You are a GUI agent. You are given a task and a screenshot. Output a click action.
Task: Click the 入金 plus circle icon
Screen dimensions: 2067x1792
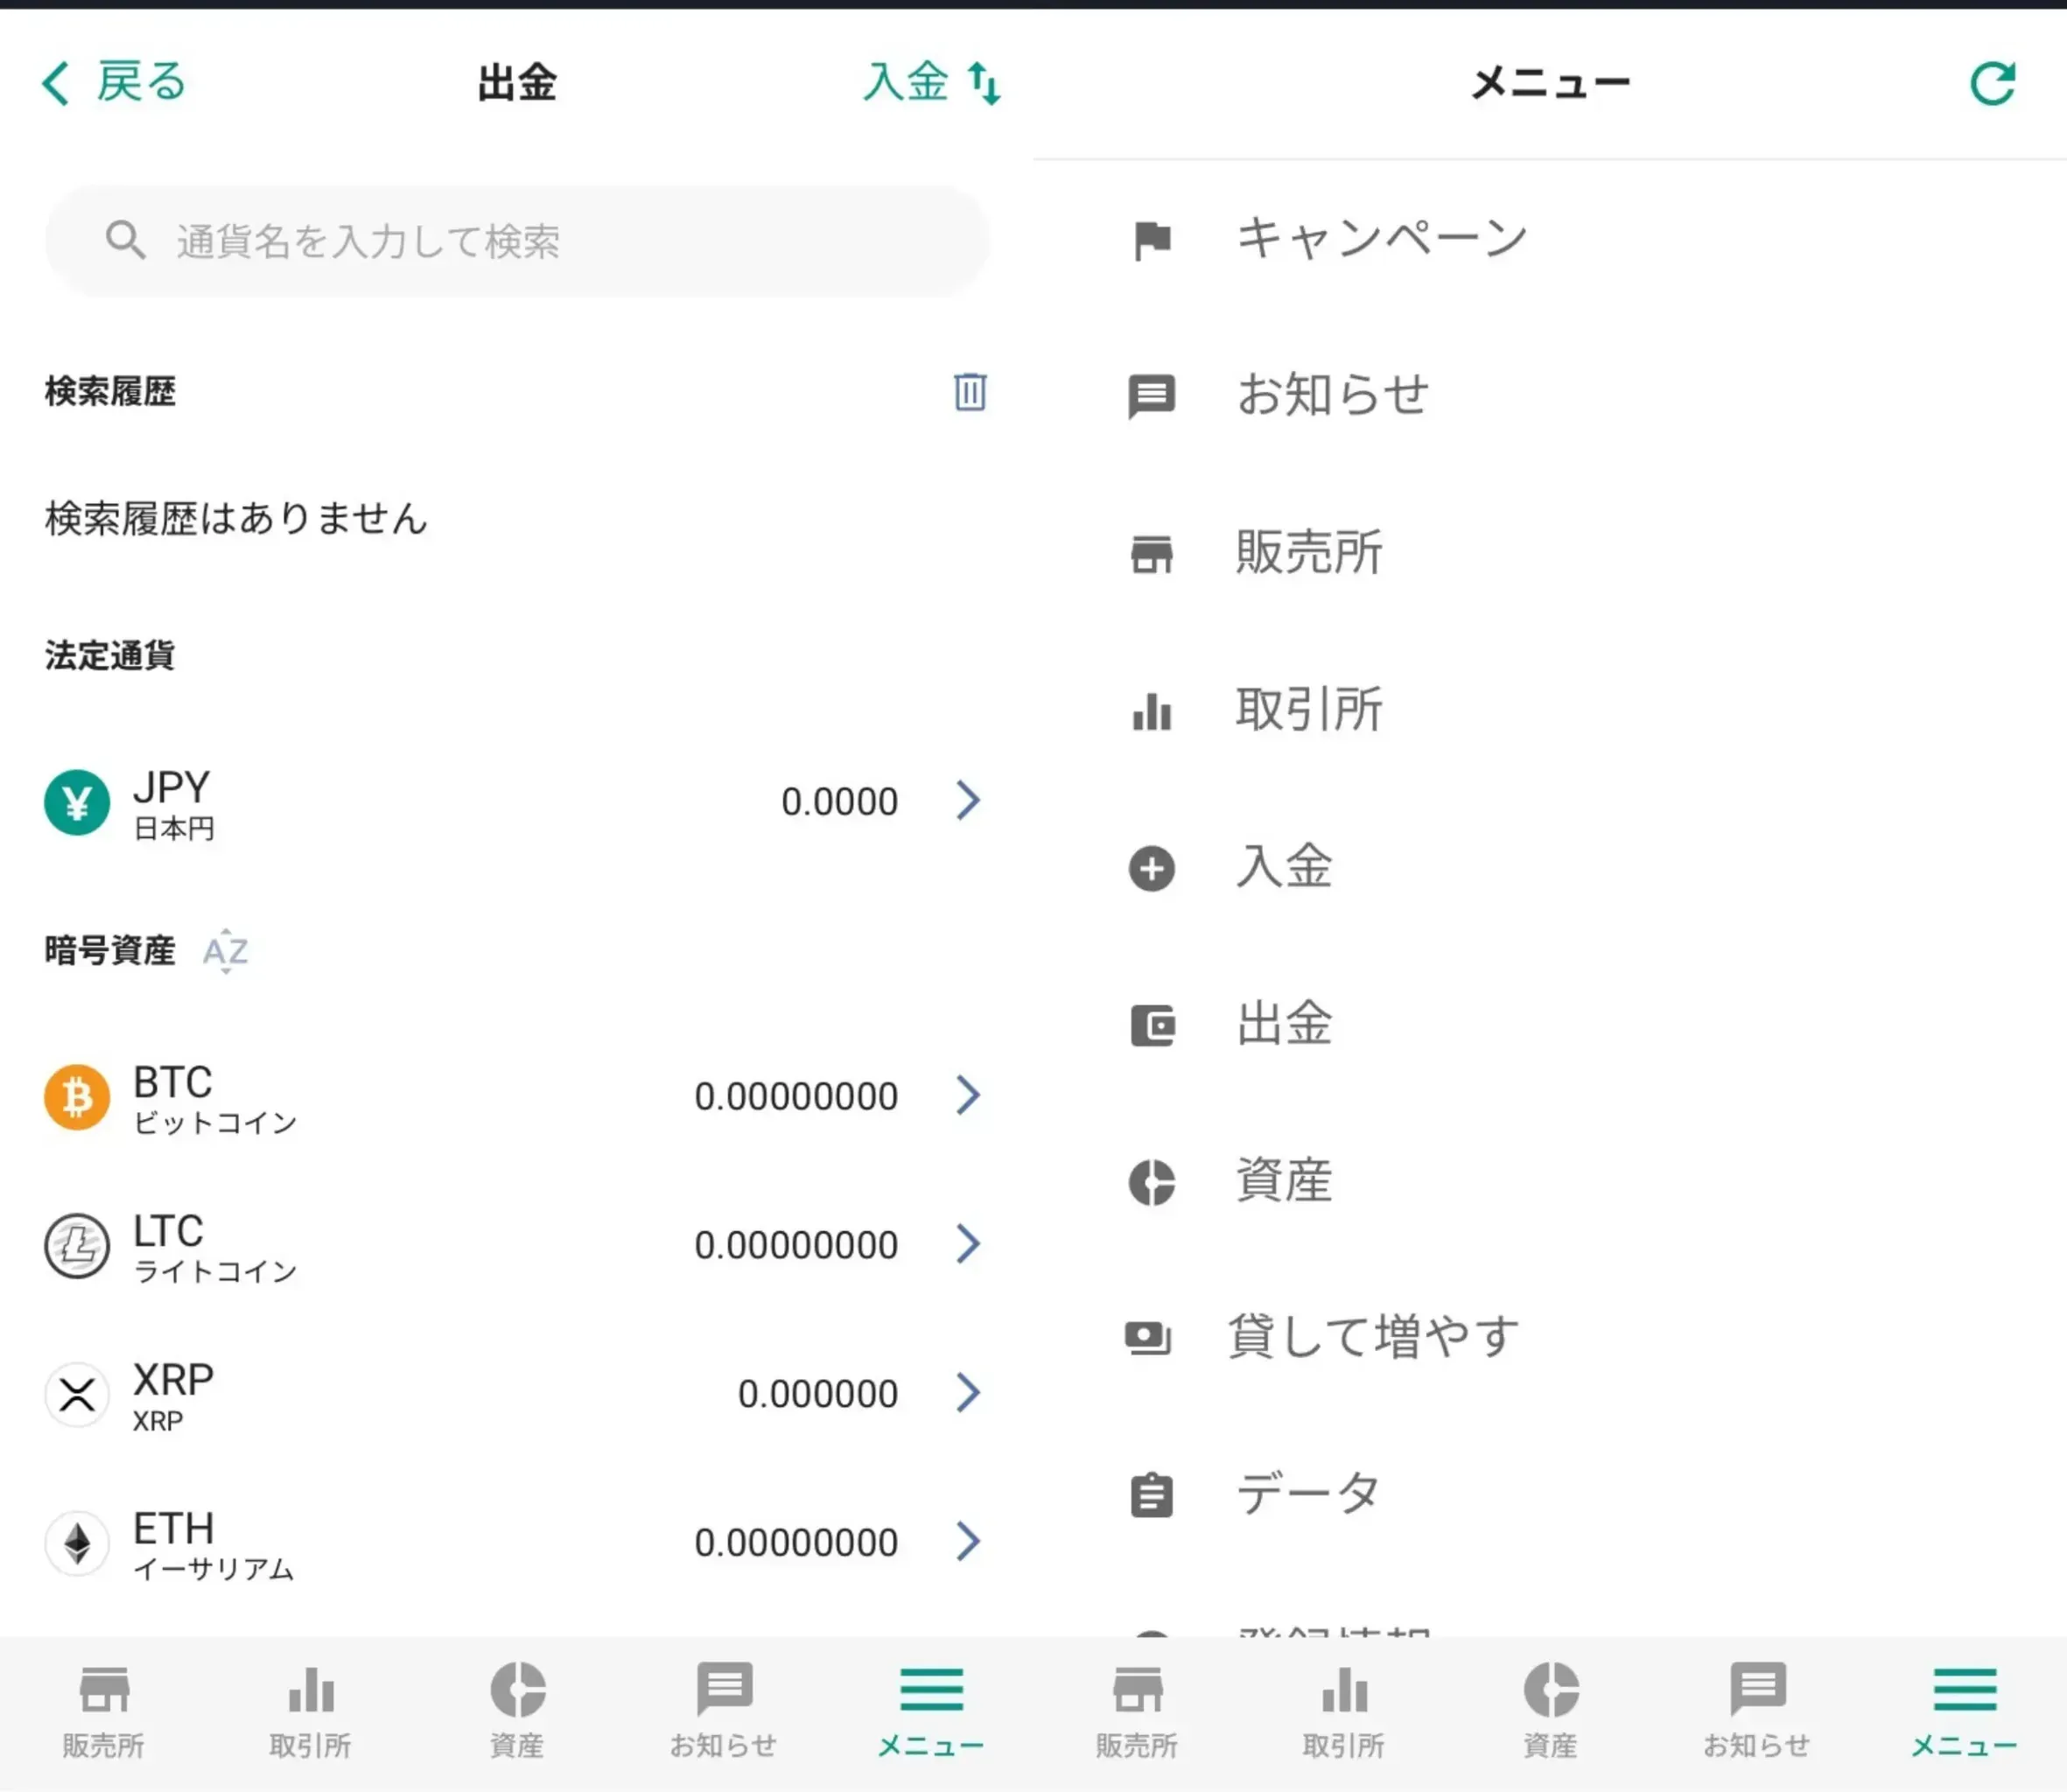click(x=1152, y=868)
